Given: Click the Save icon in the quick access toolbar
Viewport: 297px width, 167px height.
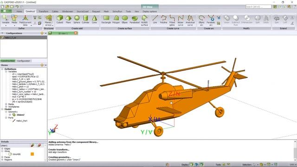Looking at the screenshot, I should (x=12, y=6).
